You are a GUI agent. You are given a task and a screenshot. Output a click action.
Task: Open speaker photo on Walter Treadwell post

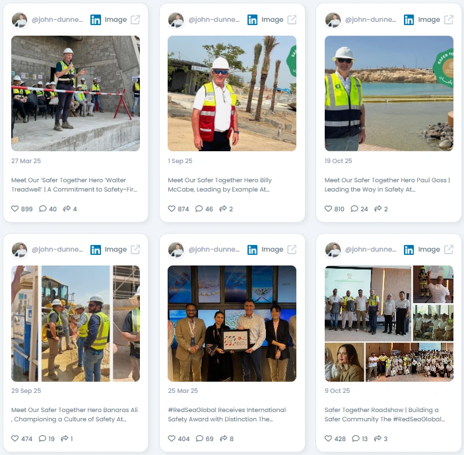click(x=75, y=93)
